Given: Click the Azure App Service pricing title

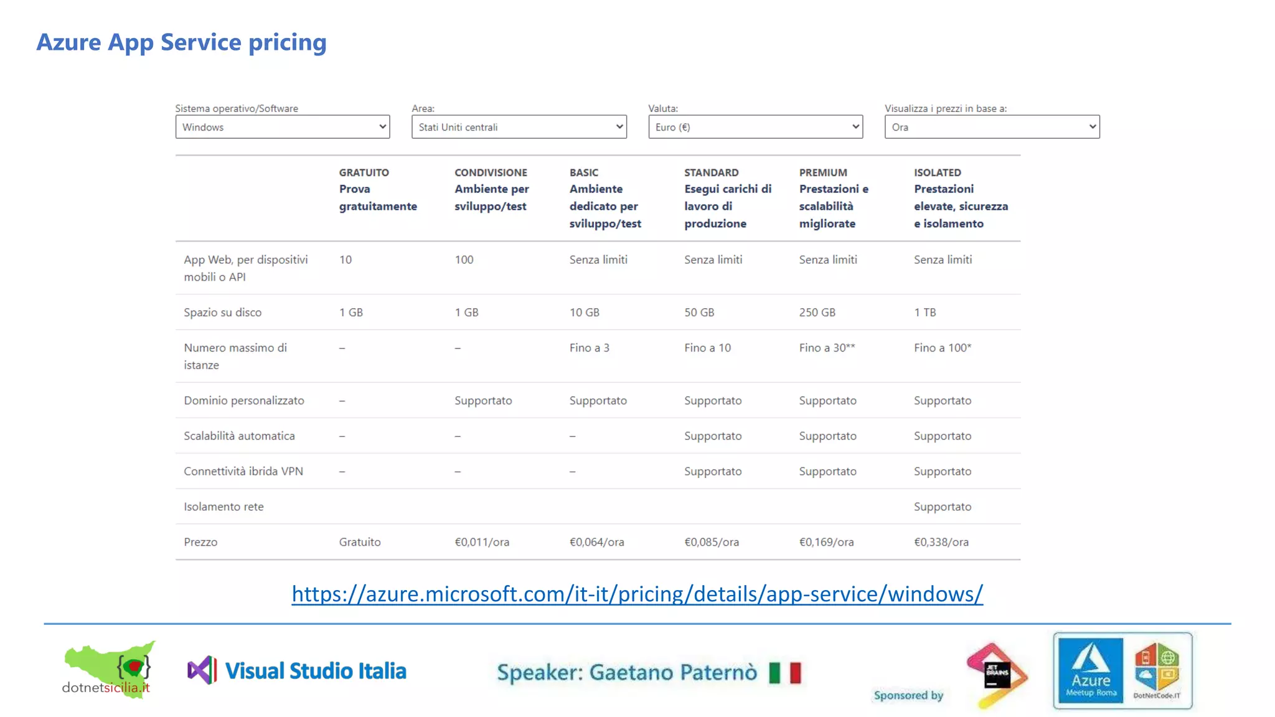Looking at the screenshot, I should tap(181, 42).
